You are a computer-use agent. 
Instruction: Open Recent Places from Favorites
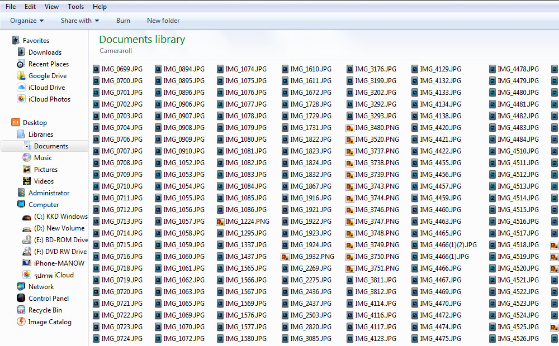click(48, 64)
